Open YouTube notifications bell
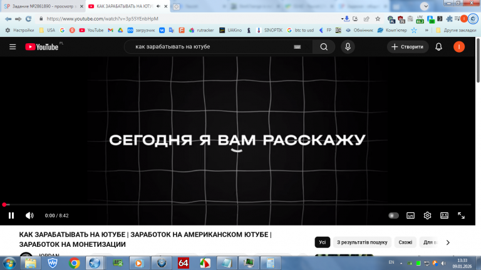This screenshot has height=270, width=481. [x=438, y=47]
